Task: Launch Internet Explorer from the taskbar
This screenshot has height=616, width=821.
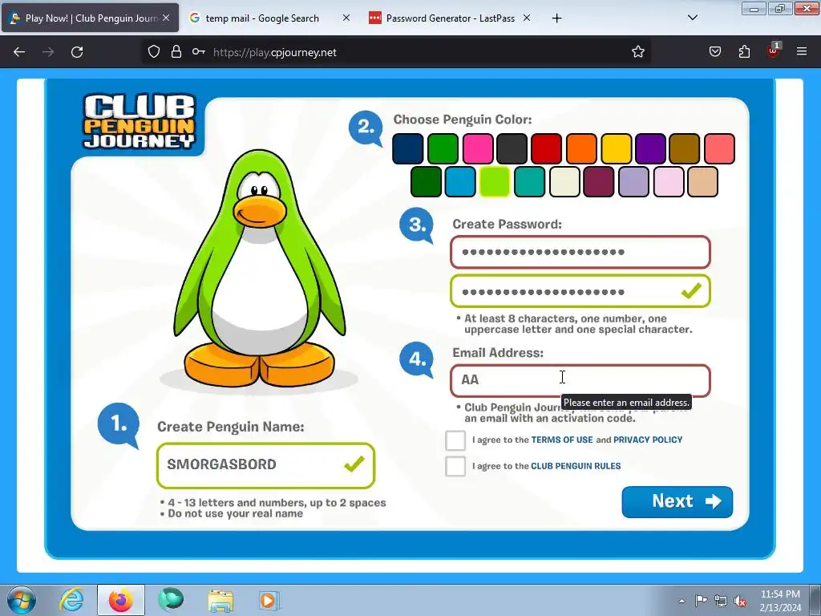Action: tap(71, 600)
